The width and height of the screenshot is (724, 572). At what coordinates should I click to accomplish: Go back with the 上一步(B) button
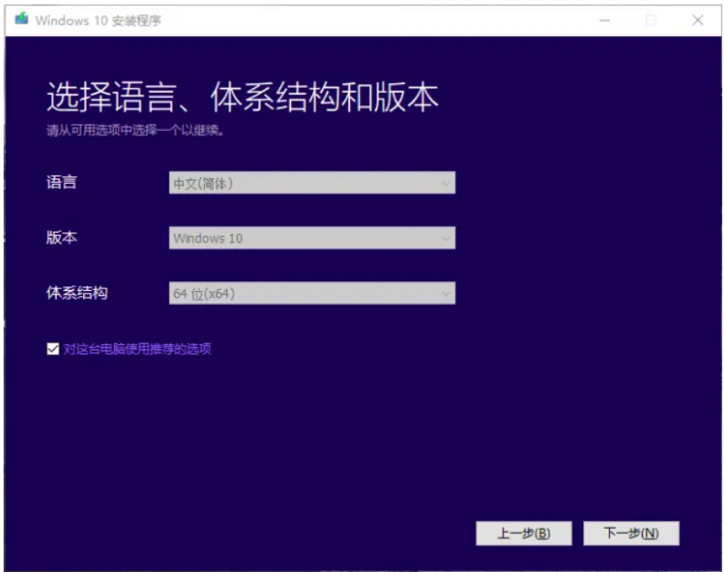[x=523, y=533]
